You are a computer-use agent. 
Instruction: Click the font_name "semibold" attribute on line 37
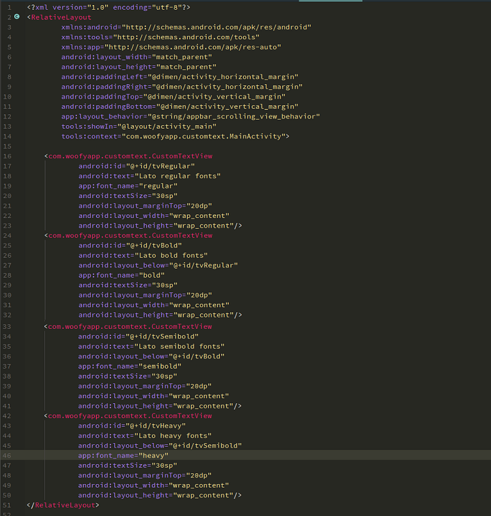coord(130,366)
